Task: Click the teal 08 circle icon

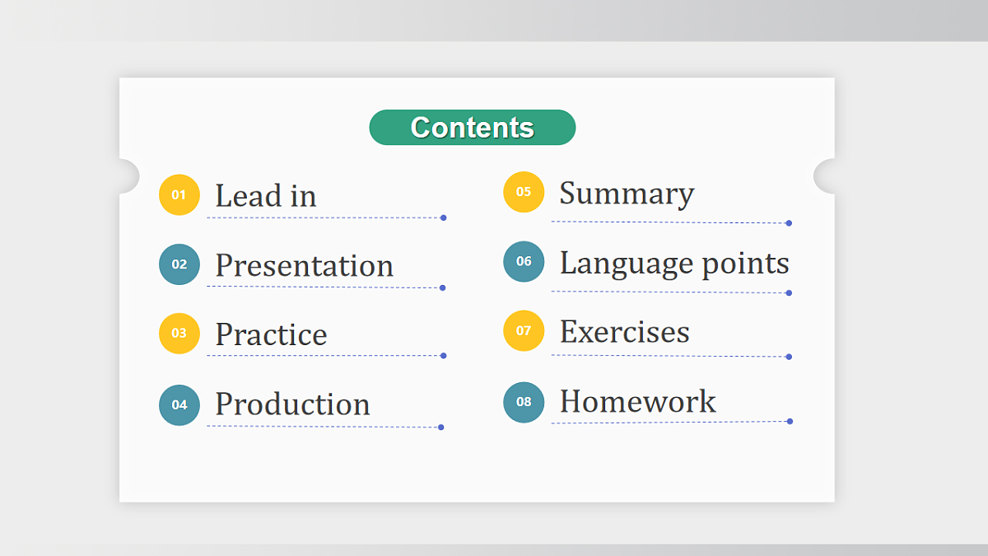Action: [524, 402]
